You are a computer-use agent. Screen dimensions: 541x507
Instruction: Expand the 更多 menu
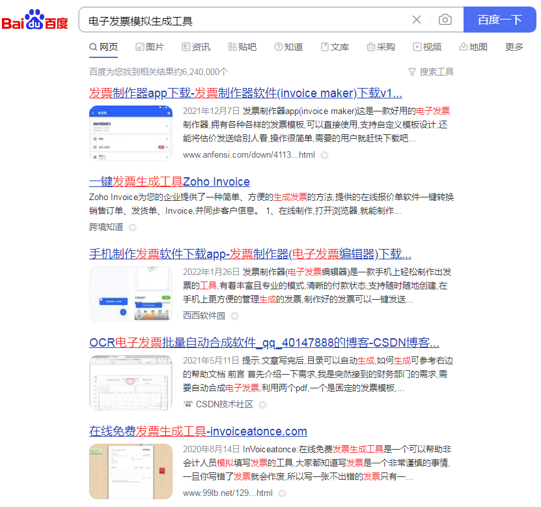coord(514,47)
